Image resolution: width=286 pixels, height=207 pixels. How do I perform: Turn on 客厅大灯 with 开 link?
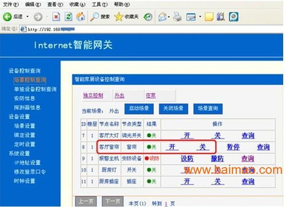point(187,136)
